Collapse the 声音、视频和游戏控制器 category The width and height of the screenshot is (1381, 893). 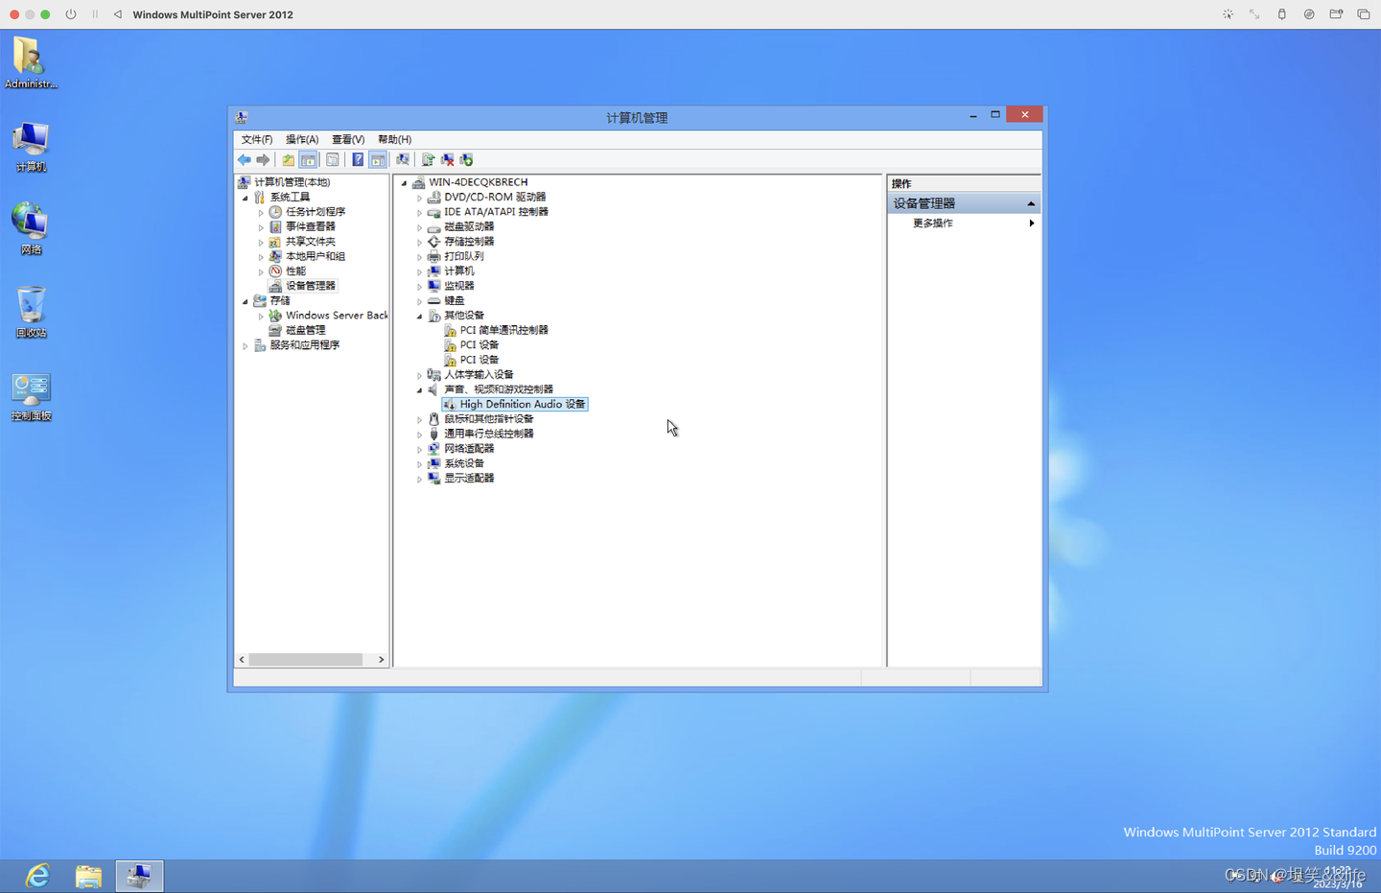coord(419,389)
